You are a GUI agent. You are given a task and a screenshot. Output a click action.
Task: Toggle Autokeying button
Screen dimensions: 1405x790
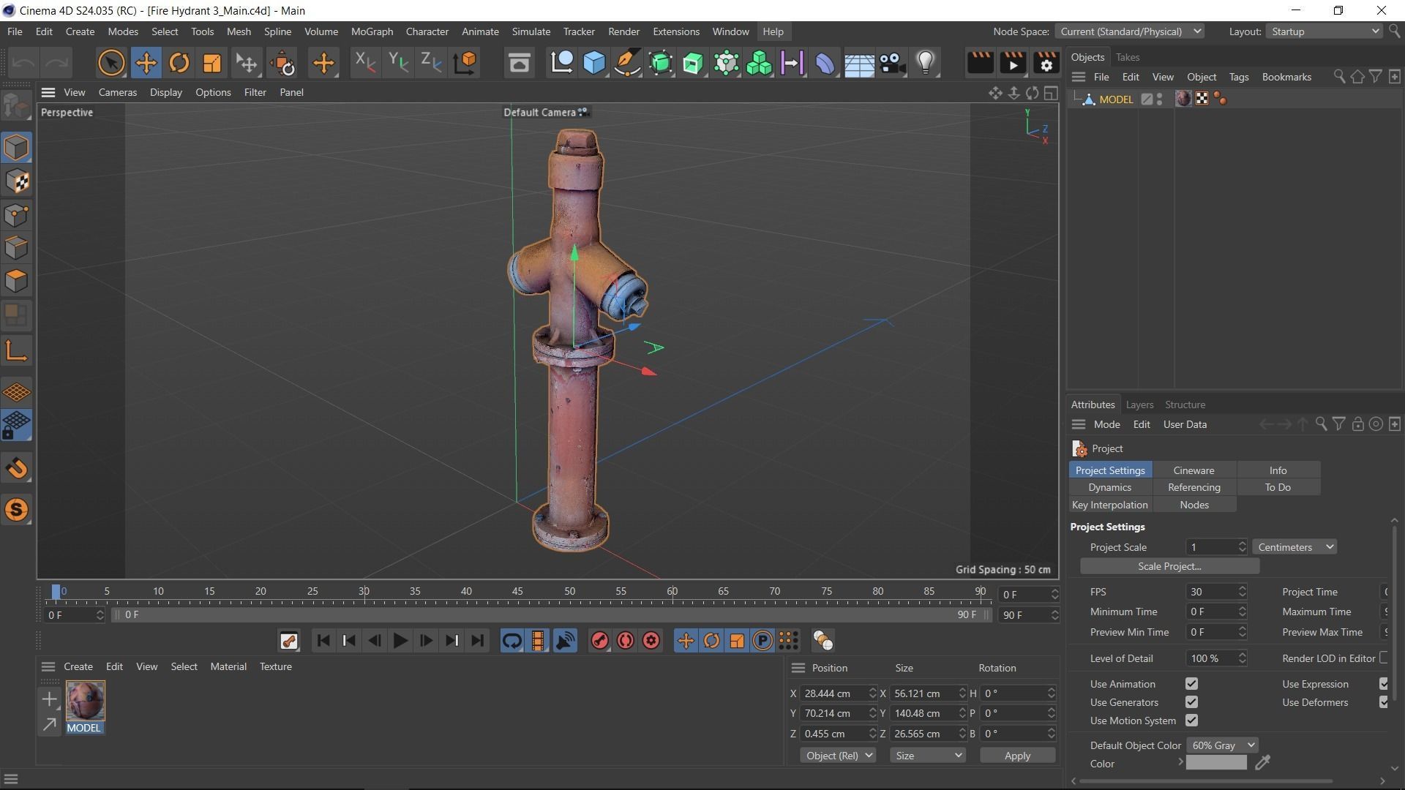[x=625, y=642]
